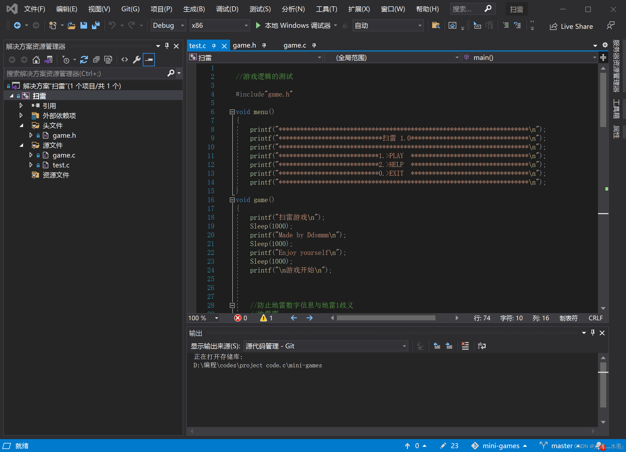Screen dimensions: 626x452
Task: Open Properties via the wrench icon
Action: [x=137, y=59]
